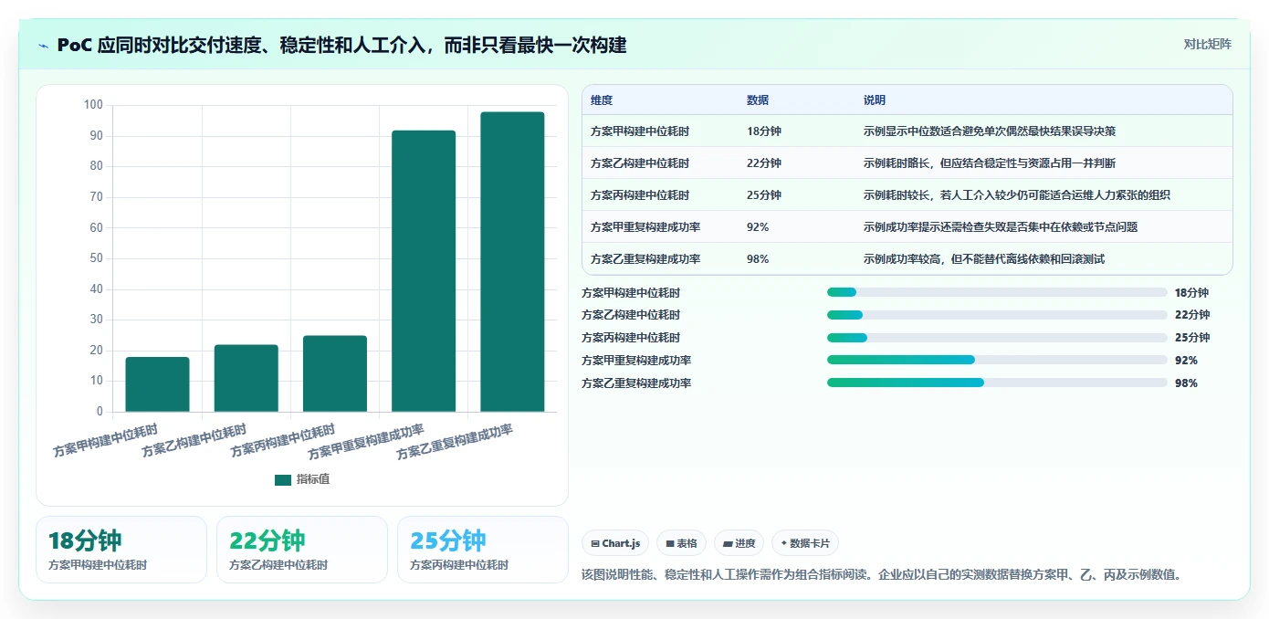
Task: Click the 100 y-axis tick label
Action: [x=93, y=105]
